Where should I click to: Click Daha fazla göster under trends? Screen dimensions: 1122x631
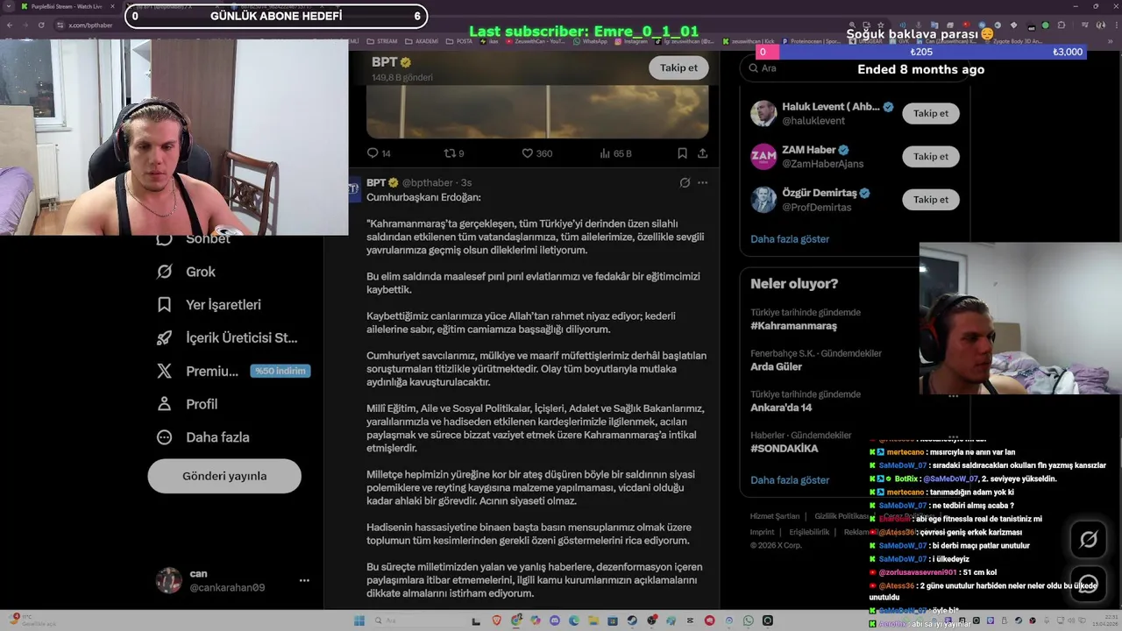pyautogui.click(x=790, y=479)
